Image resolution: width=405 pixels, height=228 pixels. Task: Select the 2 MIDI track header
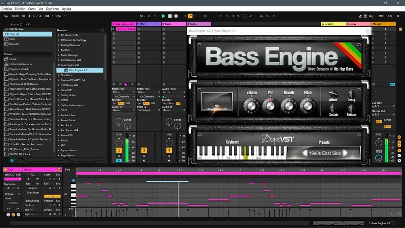point(148,24)
